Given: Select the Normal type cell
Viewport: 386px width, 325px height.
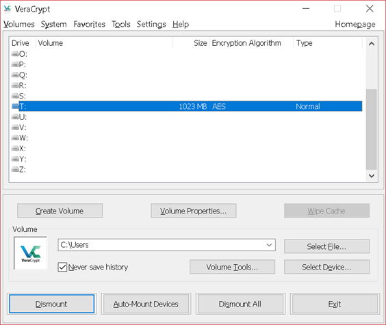Looking at the screenshot, I should pos(308,107).
